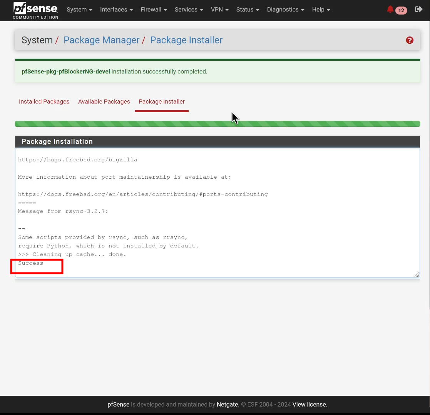Click the 'Message from rsync-3.2.7:' line

pos(63,211)
